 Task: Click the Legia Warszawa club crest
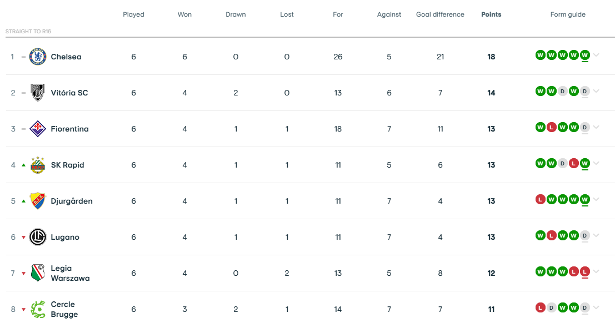tap(38, 273)
